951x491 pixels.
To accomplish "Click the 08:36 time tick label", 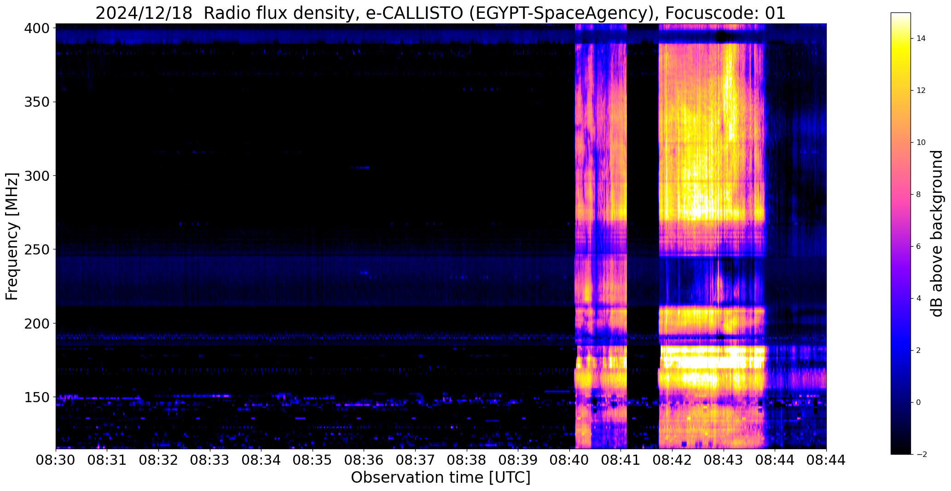I will tap(364, 461).
